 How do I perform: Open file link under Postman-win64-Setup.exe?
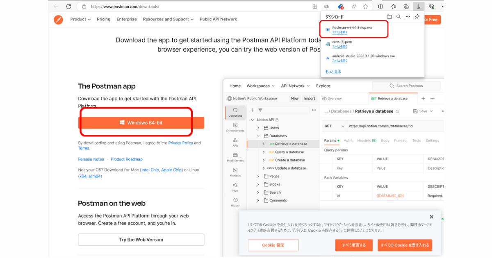point(339,32)
